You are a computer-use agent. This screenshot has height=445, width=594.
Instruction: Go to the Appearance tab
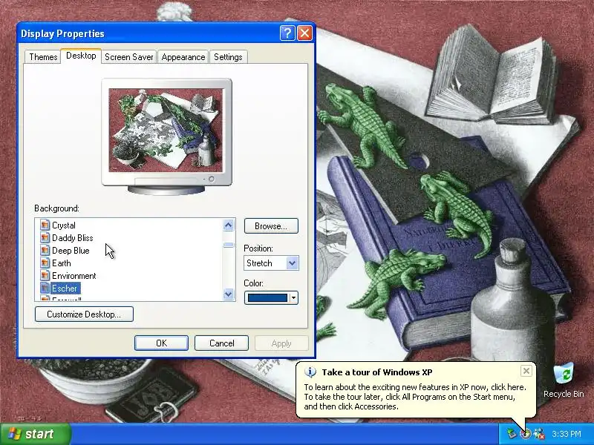click(x=183, y=57)
